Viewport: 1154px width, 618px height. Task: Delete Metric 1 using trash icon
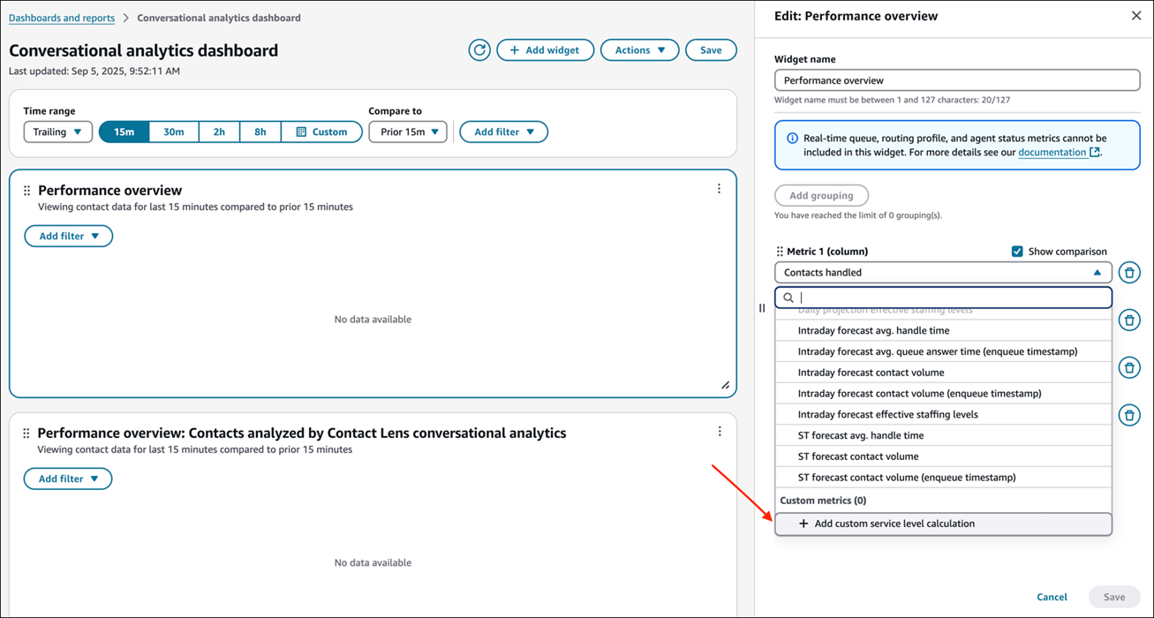(1128, 273)
